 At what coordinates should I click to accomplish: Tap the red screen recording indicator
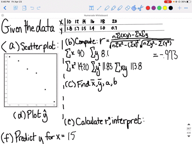pos(168,2)
